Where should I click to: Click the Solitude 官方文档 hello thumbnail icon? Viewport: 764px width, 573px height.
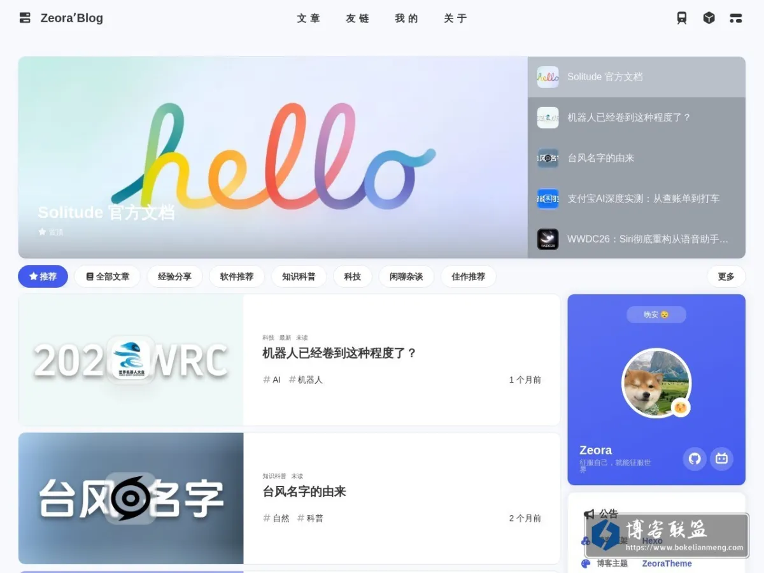[x=548, y=77]
